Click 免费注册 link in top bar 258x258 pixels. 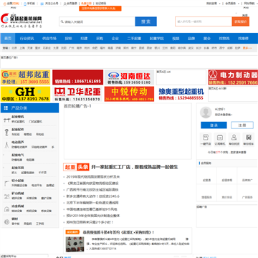(86, 4)
